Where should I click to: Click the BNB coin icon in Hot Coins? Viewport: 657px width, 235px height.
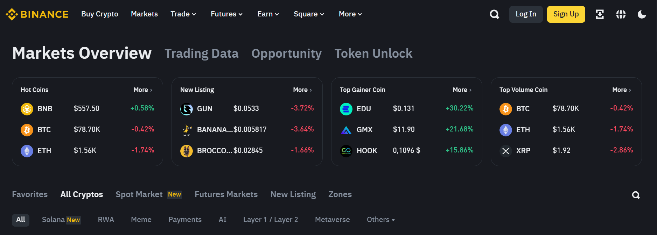coord(27,109)
